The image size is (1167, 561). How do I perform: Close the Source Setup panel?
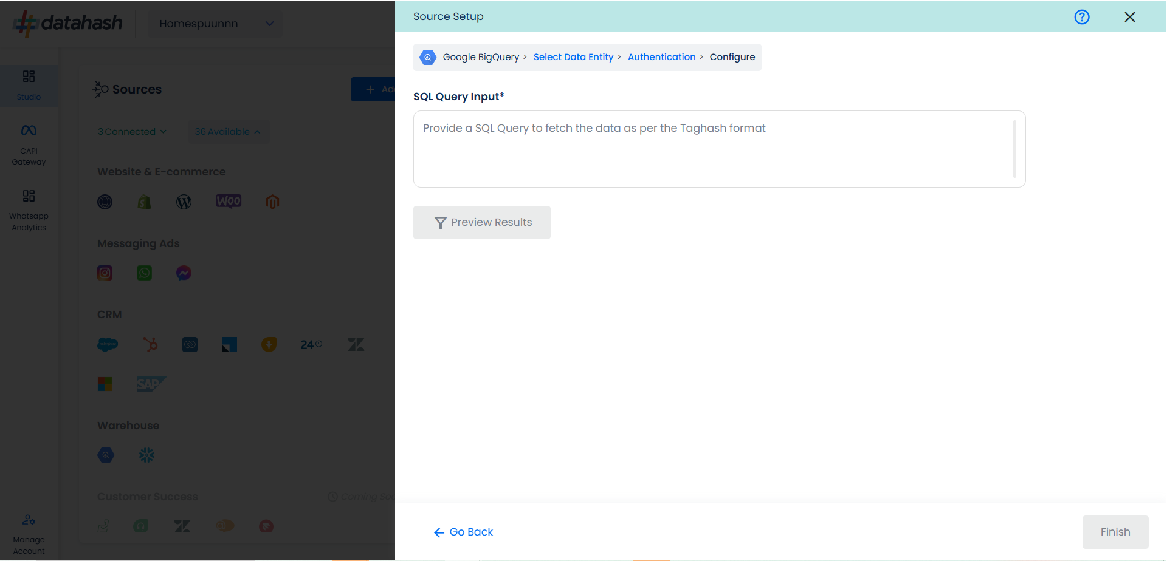[1130, 17]
